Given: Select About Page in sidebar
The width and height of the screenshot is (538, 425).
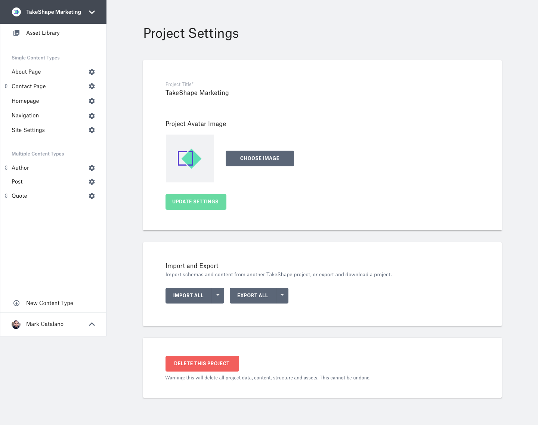Looking at the screenshot, I should pos(26,72).
